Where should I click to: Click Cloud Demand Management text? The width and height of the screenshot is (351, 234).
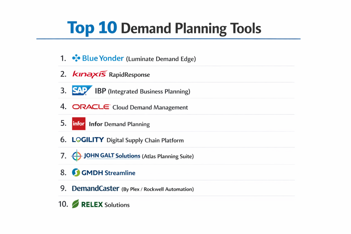(x=150, y=108)
